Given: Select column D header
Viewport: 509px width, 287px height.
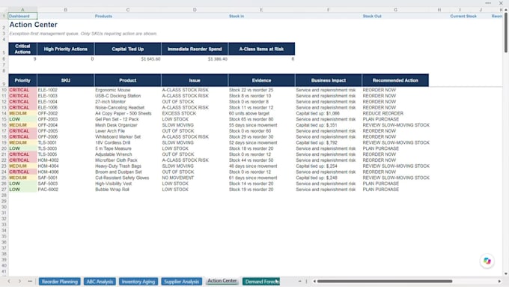Looking at the screenshot, I should [195, 10].
